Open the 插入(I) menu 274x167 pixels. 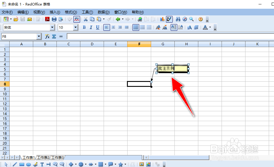tap(55, 12)
